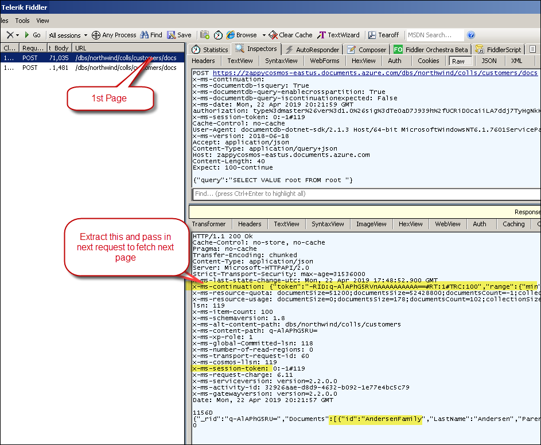Select the XML request inspector tab

(516, 61)
